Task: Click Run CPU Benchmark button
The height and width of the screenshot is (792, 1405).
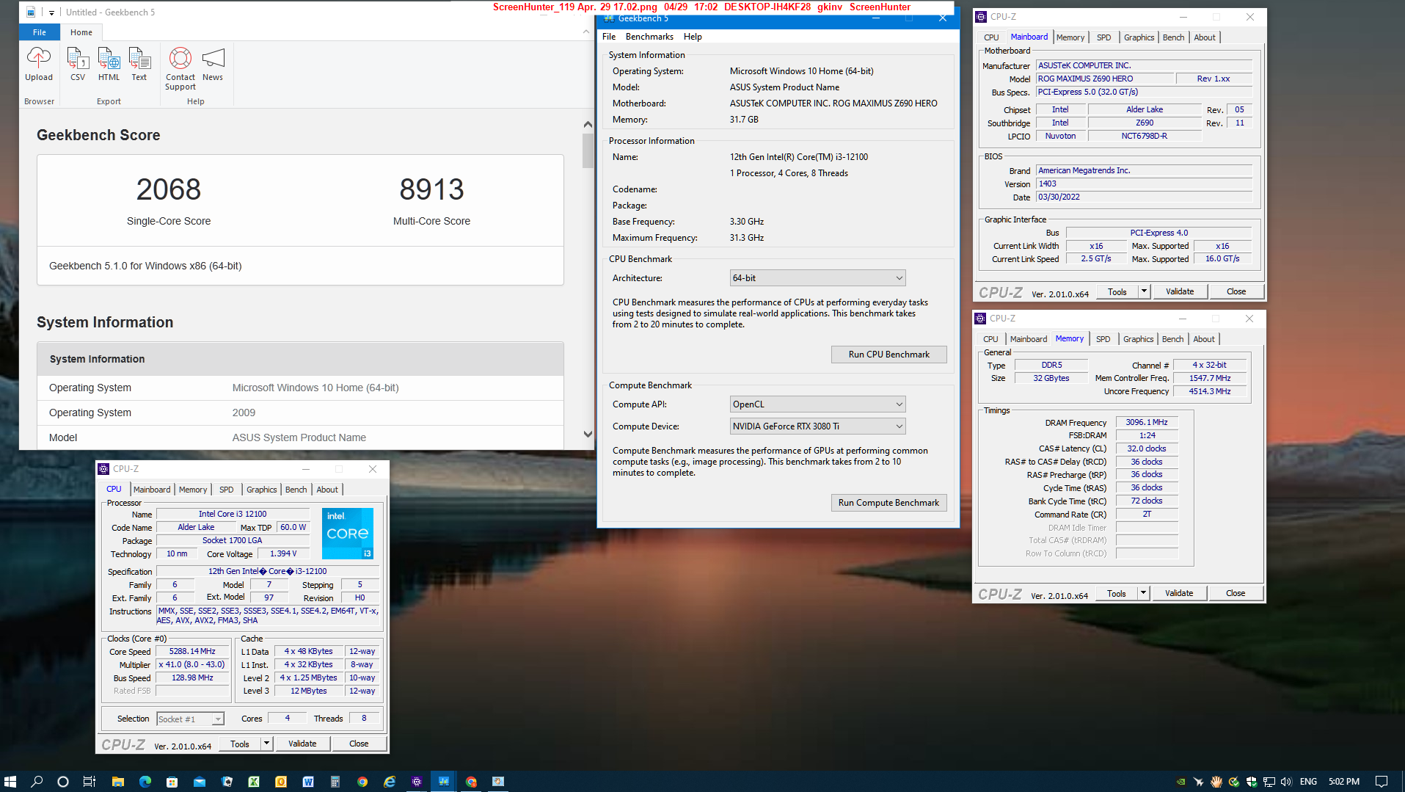Action: pyautogui.click(x=888, y=355)
